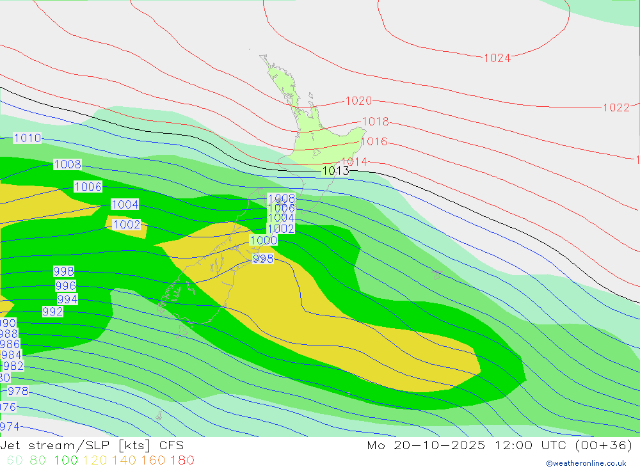Click the blue 974 isobar label

tap(10, 427)
